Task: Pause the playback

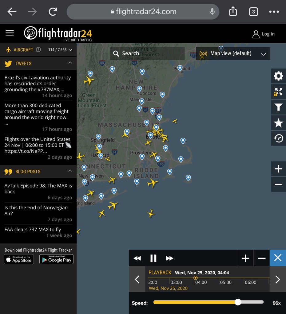Action: point(153,258)
